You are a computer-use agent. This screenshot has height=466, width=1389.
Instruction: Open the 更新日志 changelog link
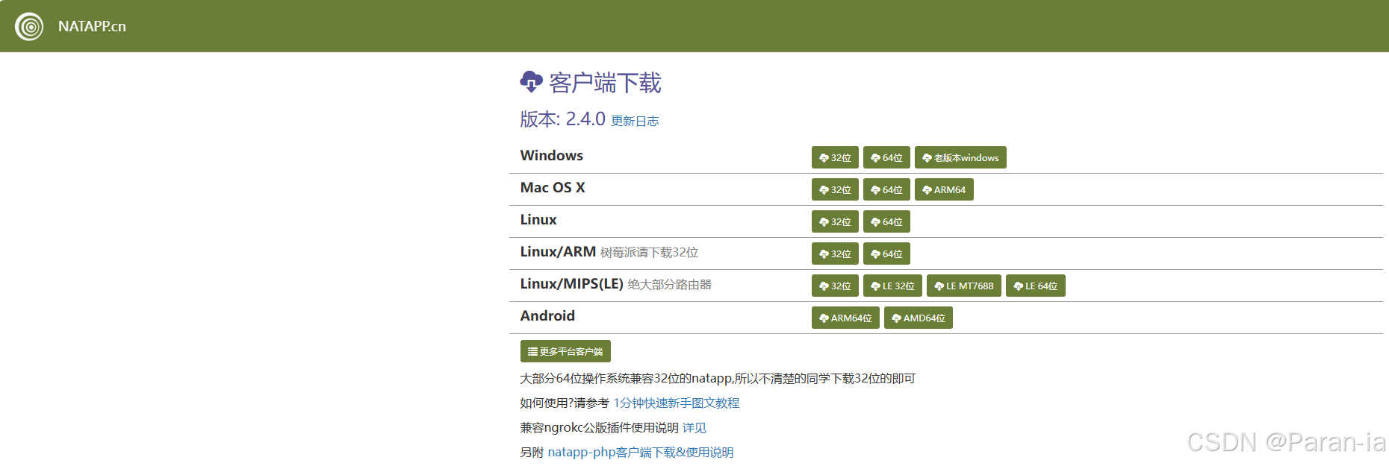(x=635, y=121)
